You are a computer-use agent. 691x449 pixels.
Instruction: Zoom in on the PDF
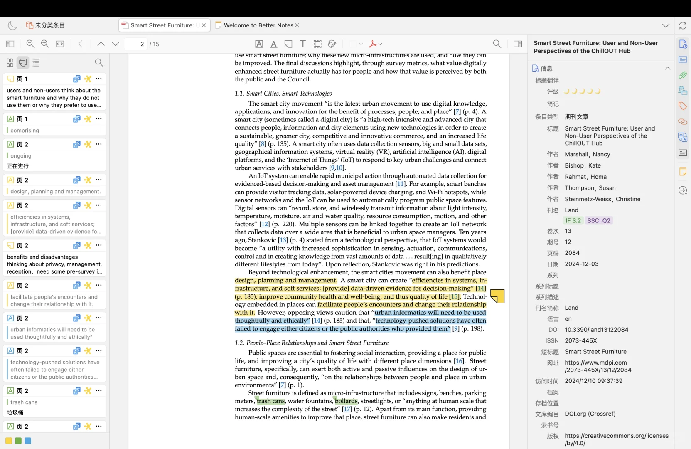[45, 44]
